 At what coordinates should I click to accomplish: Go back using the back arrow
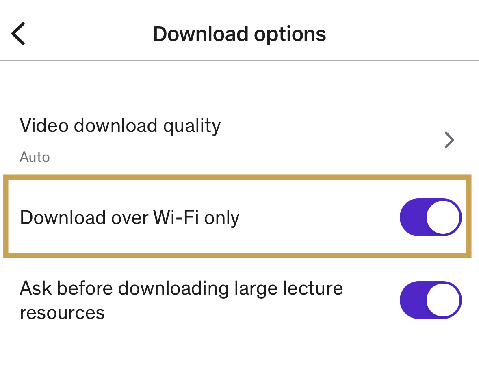pos(19,34)
